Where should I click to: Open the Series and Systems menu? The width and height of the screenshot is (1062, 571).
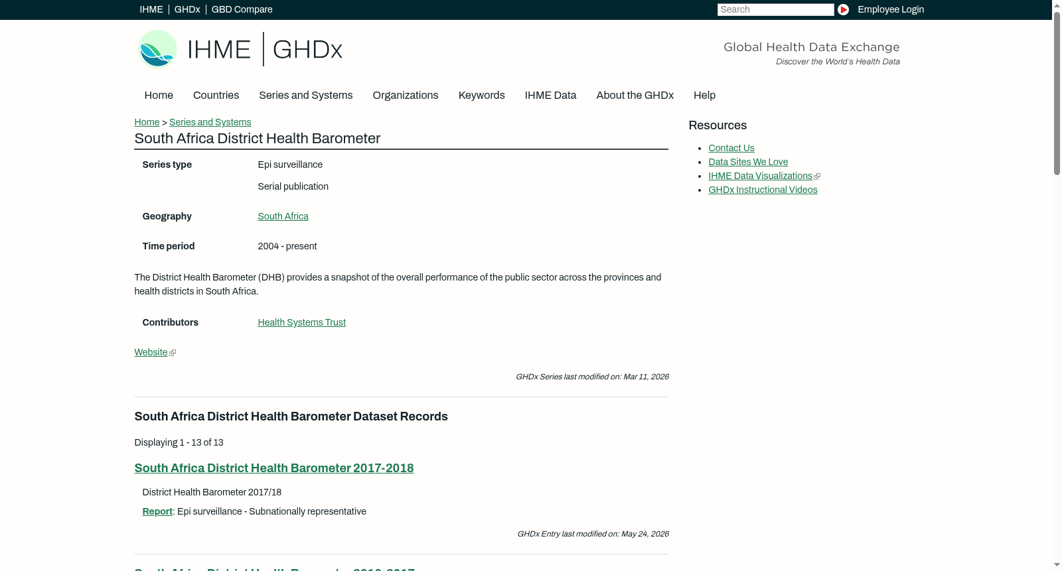tap(306, 95)
